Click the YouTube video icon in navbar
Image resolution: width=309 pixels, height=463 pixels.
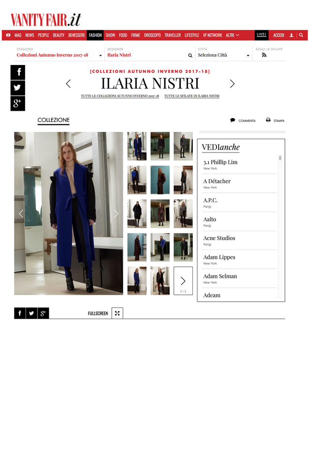tap(8, 35)
